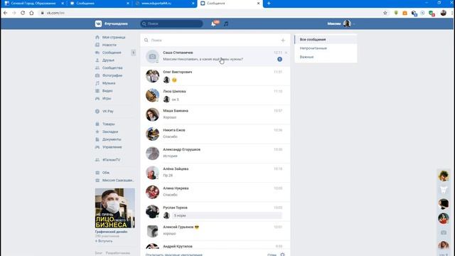Switch to the Сетевой Город. Образование browser tab
Screen dimensions: 455x256
33,3
